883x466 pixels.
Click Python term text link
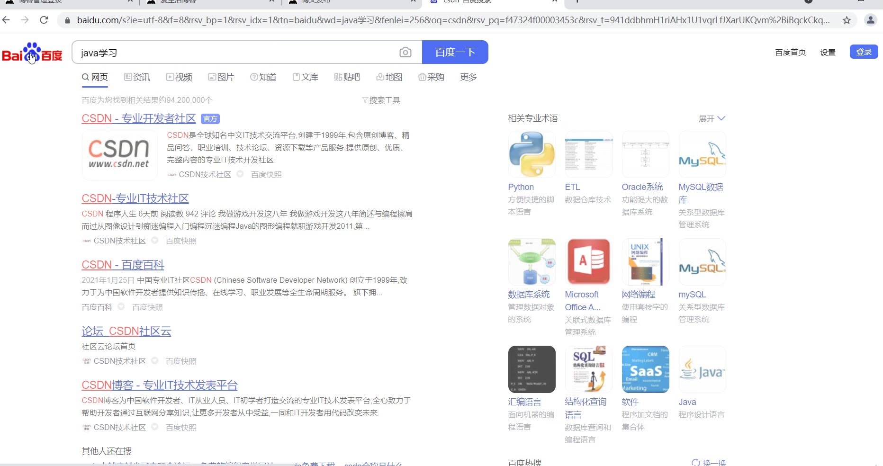521,187
